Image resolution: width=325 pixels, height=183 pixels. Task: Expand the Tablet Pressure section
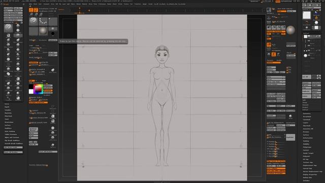coord(11,134)
